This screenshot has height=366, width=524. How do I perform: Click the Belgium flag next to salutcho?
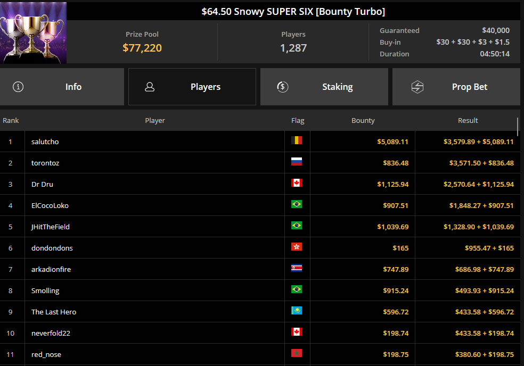pyautogui.click(x=297, y=140)
